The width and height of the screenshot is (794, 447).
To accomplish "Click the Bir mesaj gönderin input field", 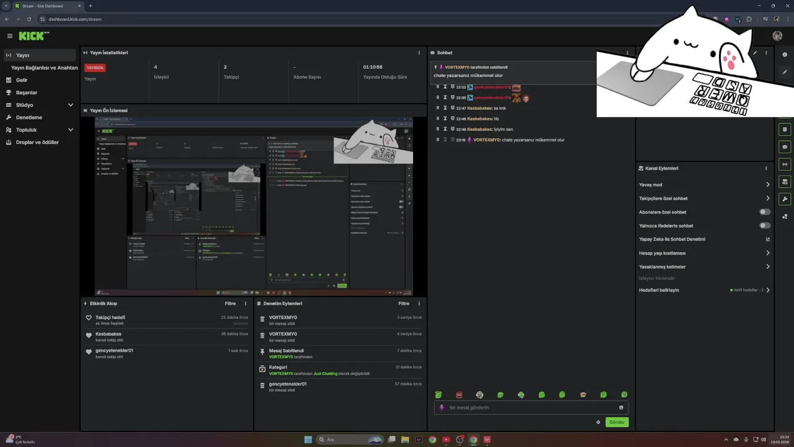I will (531, 408).
